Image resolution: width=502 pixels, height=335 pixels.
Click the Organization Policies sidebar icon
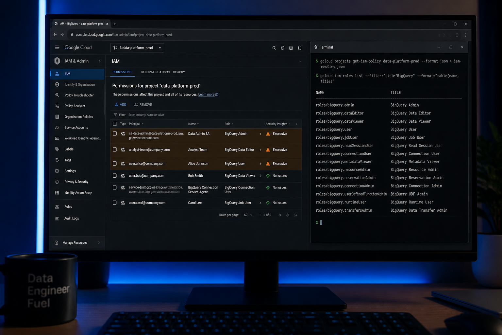(57, 117)
